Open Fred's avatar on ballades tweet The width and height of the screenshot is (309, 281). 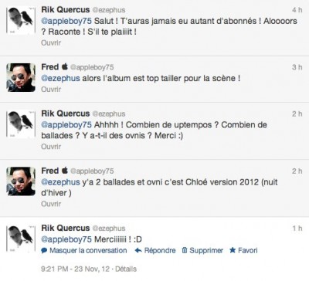21,181
